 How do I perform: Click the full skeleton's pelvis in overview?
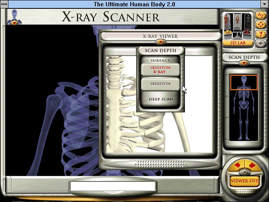[x=244, y=105]
